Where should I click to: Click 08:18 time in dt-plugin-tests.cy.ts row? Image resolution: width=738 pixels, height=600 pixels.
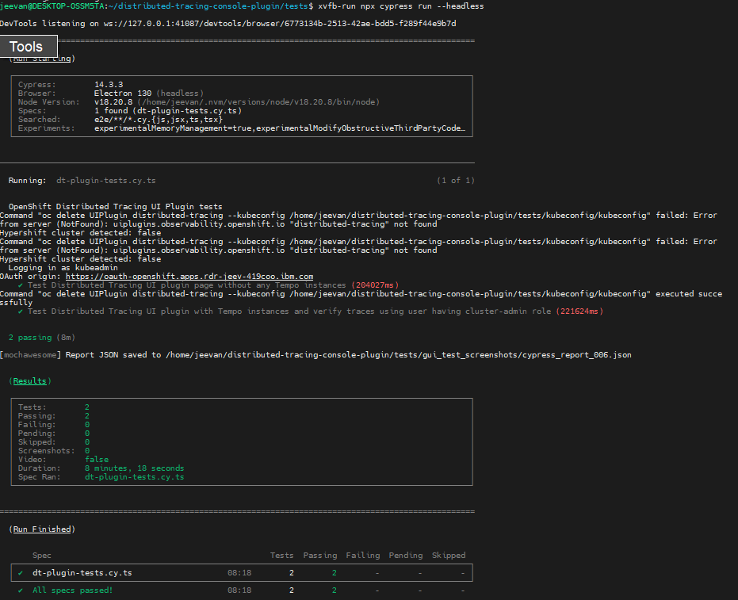tap(239, 573)
